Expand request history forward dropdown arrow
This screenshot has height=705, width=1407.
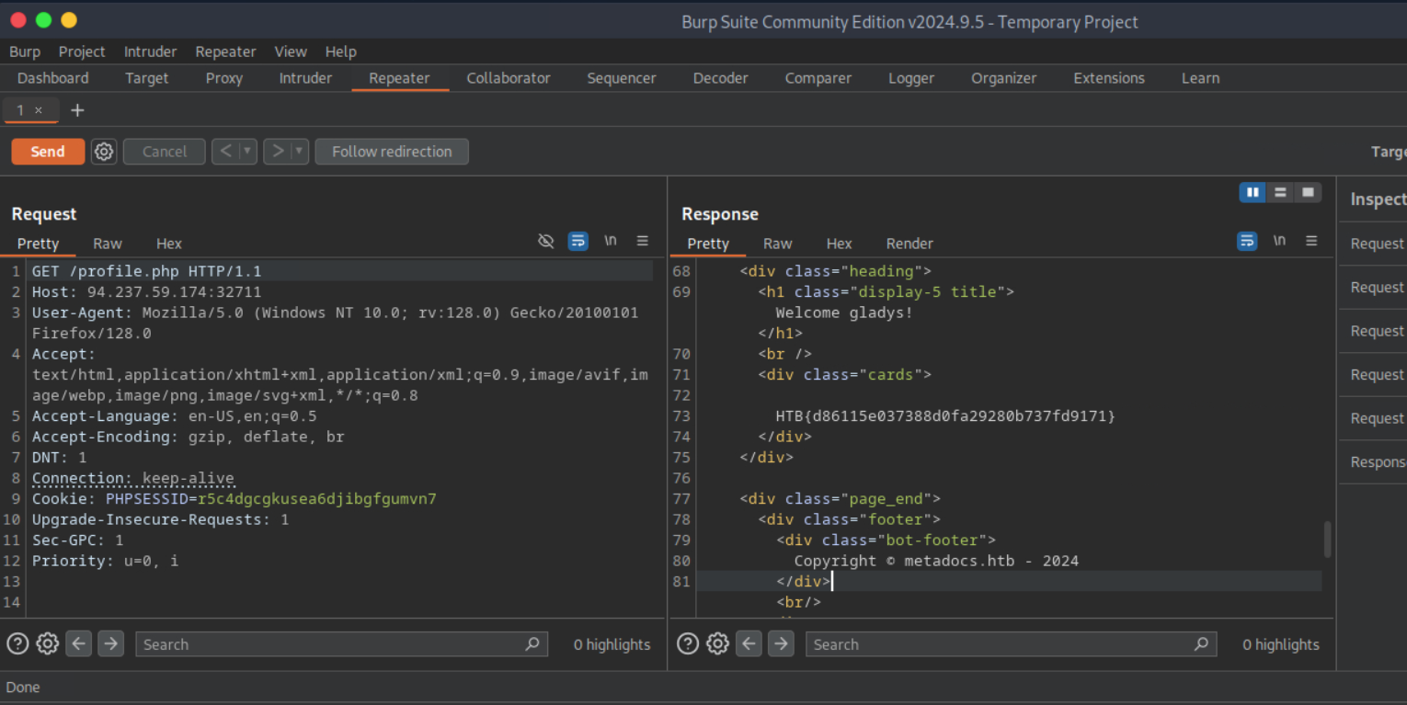[x=298, y=152]
